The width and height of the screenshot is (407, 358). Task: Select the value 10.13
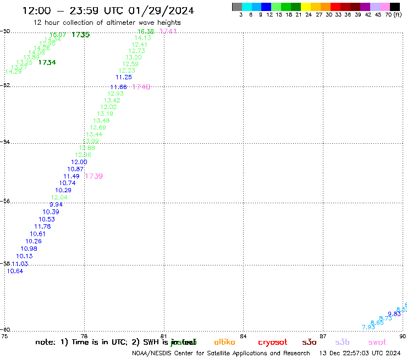24,256
